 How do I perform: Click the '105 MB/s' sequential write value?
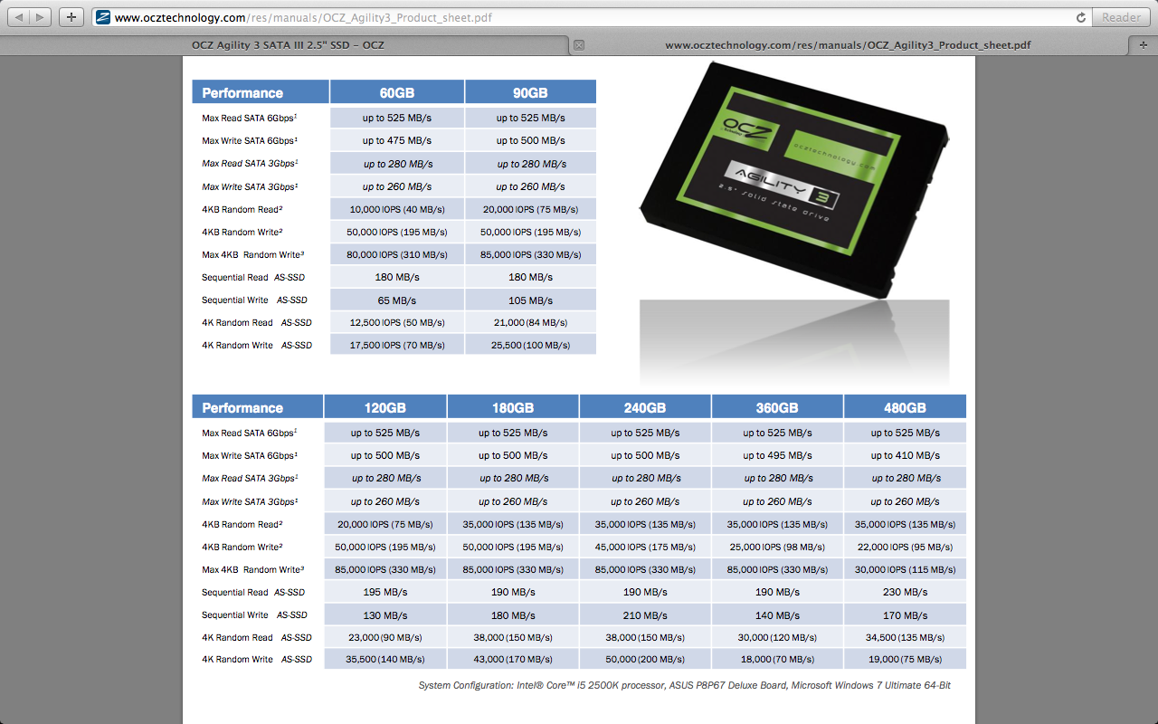pos(530,300)
